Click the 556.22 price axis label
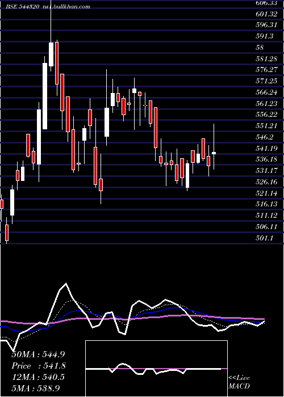The image size is (284, 397). coord(266,115)
